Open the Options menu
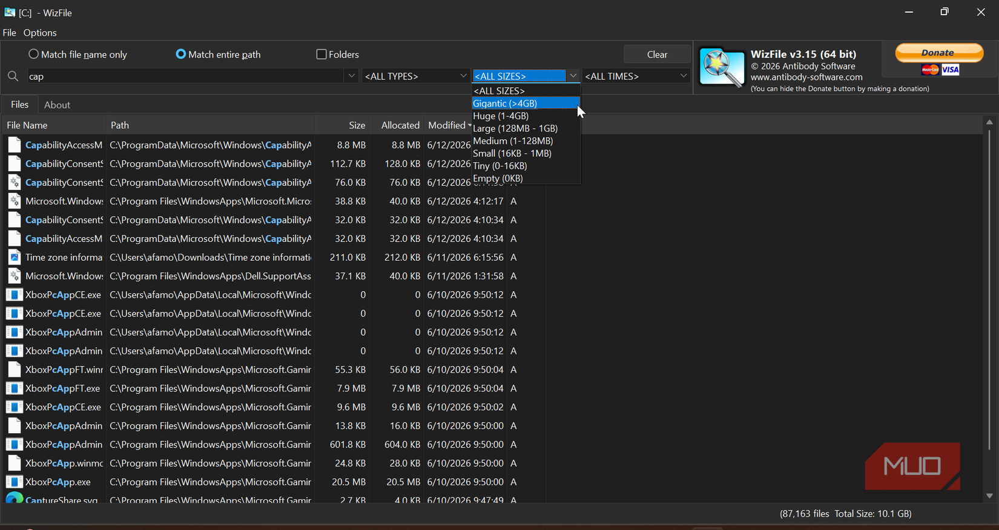 click(x=40, y=33)
